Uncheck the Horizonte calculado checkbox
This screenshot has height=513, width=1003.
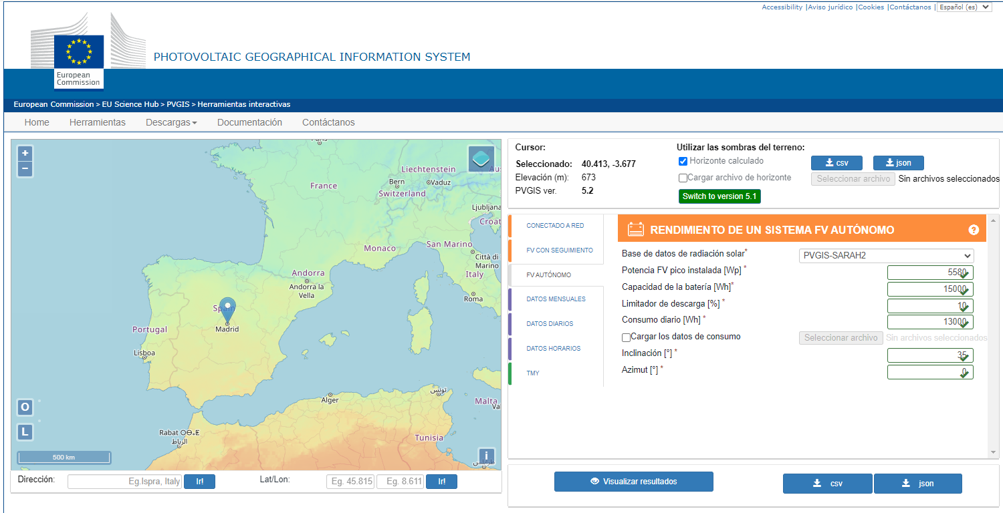pyautogui.click(x=683, y=162)
